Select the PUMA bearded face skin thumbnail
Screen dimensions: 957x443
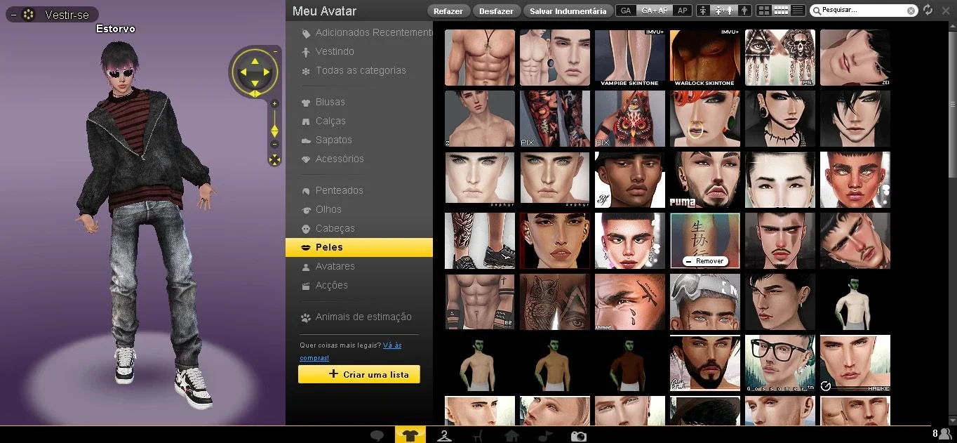point(704,180)
